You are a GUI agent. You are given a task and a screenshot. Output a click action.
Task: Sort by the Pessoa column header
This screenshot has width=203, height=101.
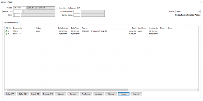coord(103,28)
